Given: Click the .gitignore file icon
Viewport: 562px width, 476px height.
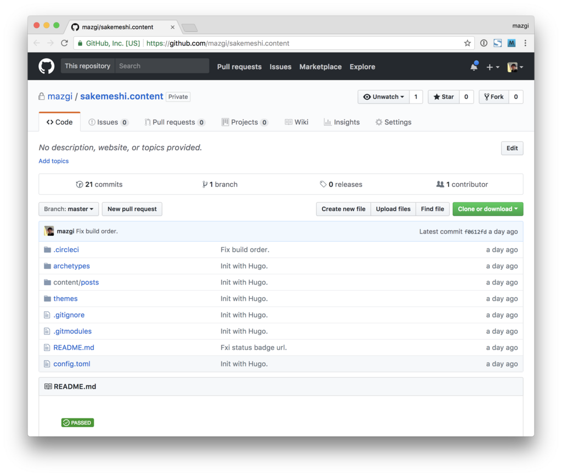Looking at the screenshot, I should [47, 315].
